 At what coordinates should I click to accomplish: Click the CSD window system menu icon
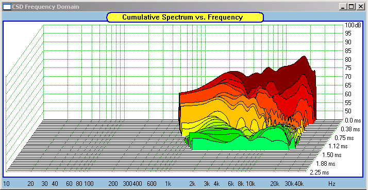coord(7,7)
